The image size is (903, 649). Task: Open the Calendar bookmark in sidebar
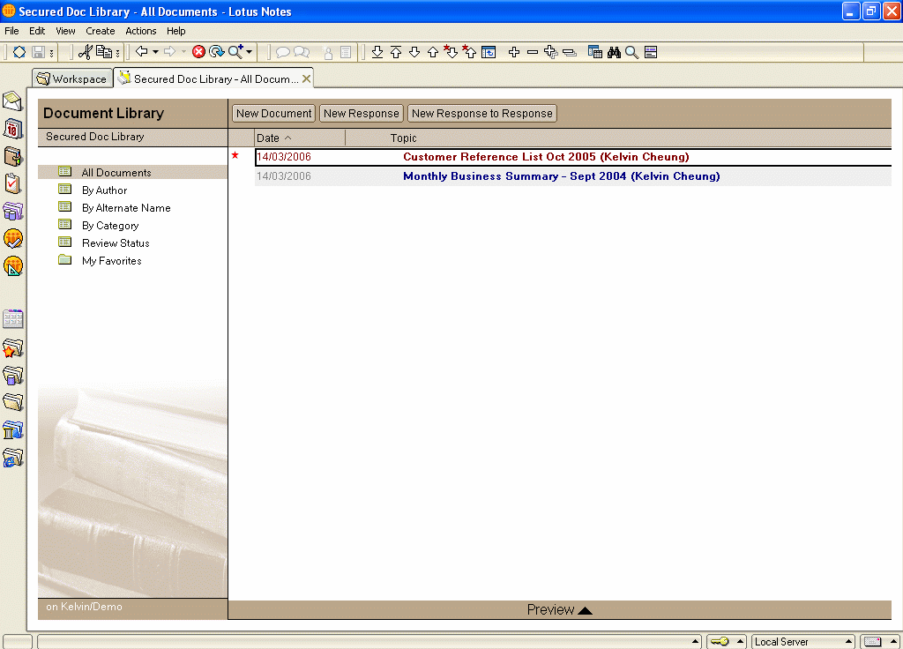click(12, 130)
